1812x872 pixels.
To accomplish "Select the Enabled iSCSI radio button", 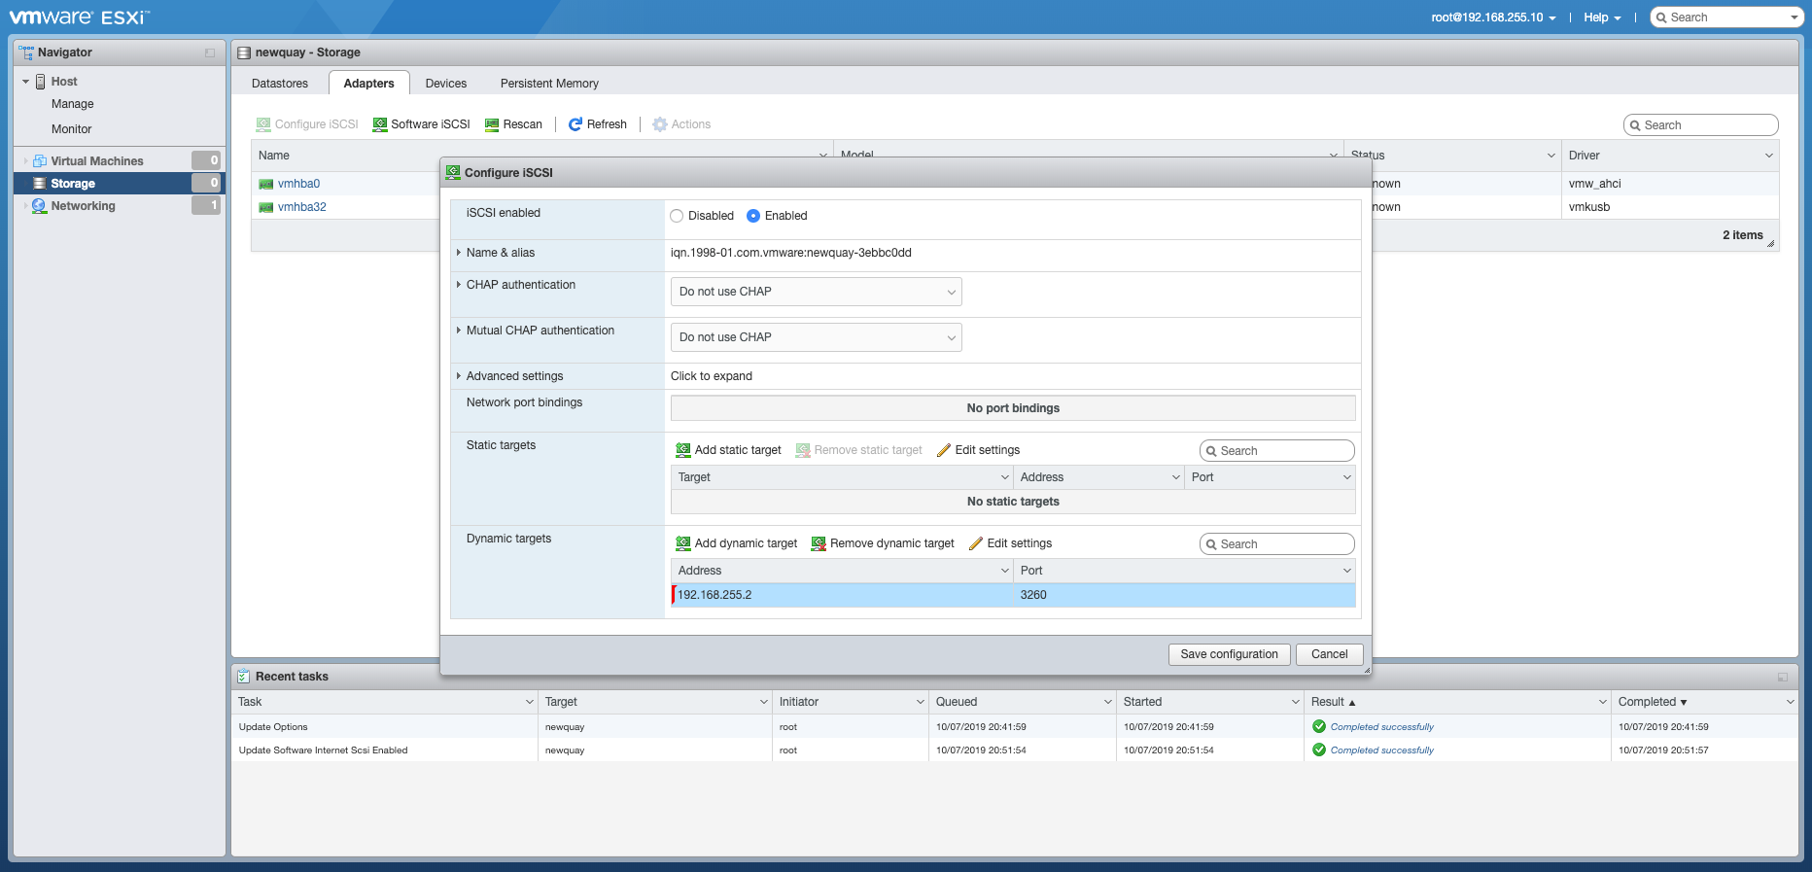I will tap(753, 216).
